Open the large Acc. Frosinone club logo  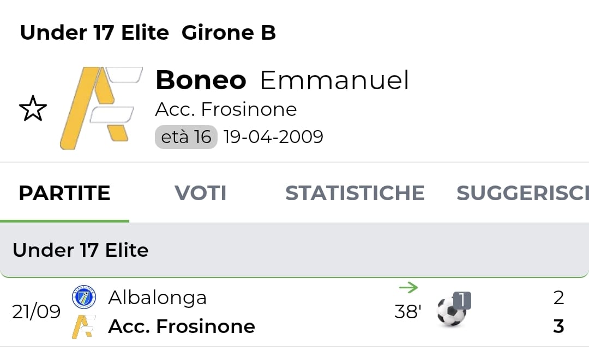pyautogui.click(x=101, y=108)
